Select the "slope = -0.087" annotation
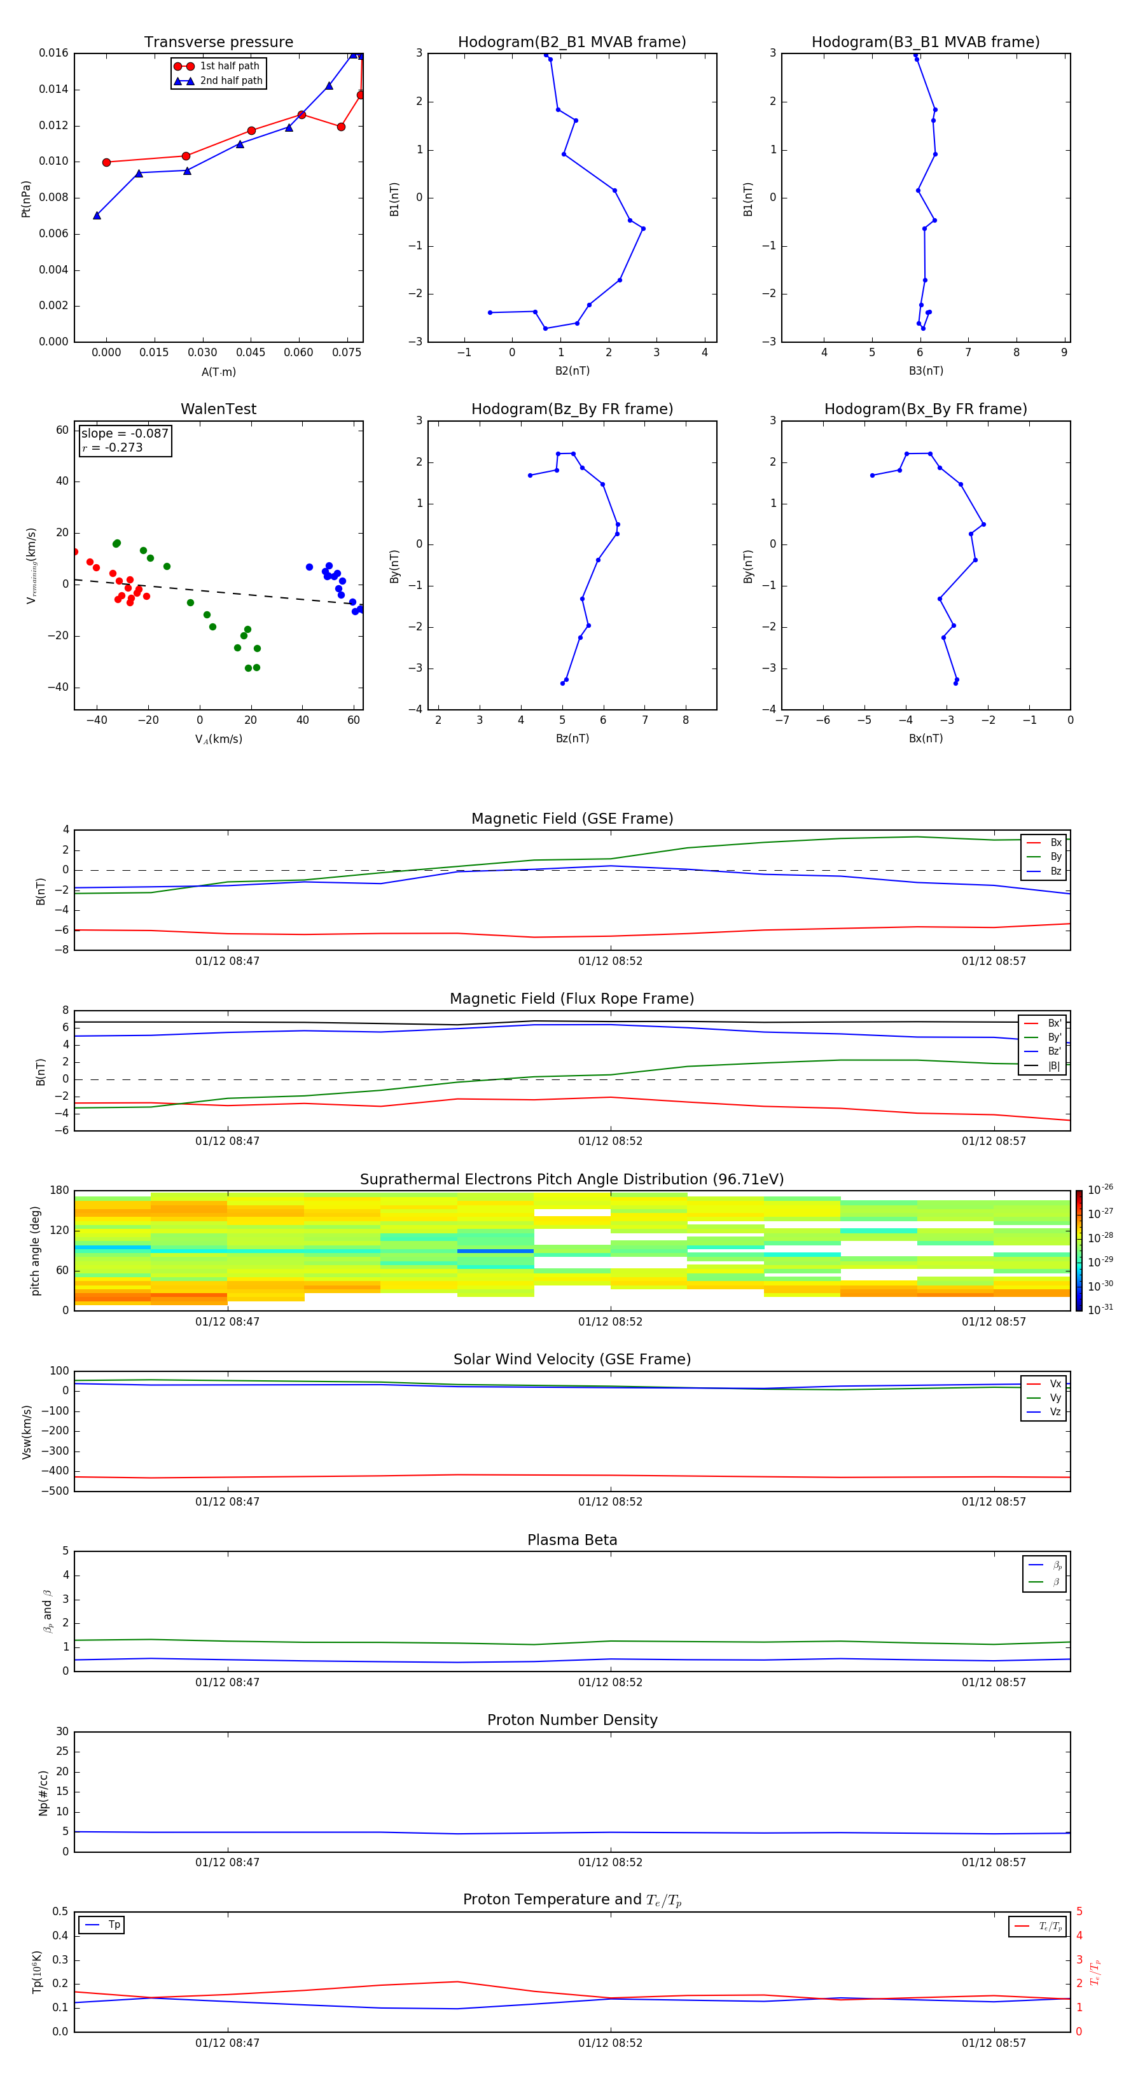The width and height of the screenshot is (1145, 2099). (125, 434)
